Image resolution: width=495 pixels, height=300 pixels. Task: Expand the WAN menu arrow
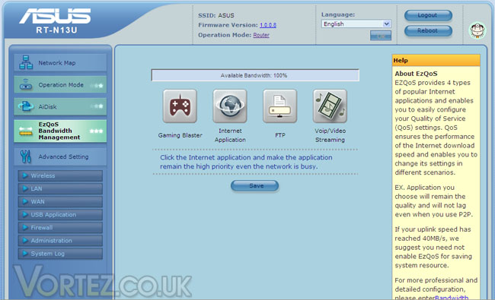tap(25, 201)
